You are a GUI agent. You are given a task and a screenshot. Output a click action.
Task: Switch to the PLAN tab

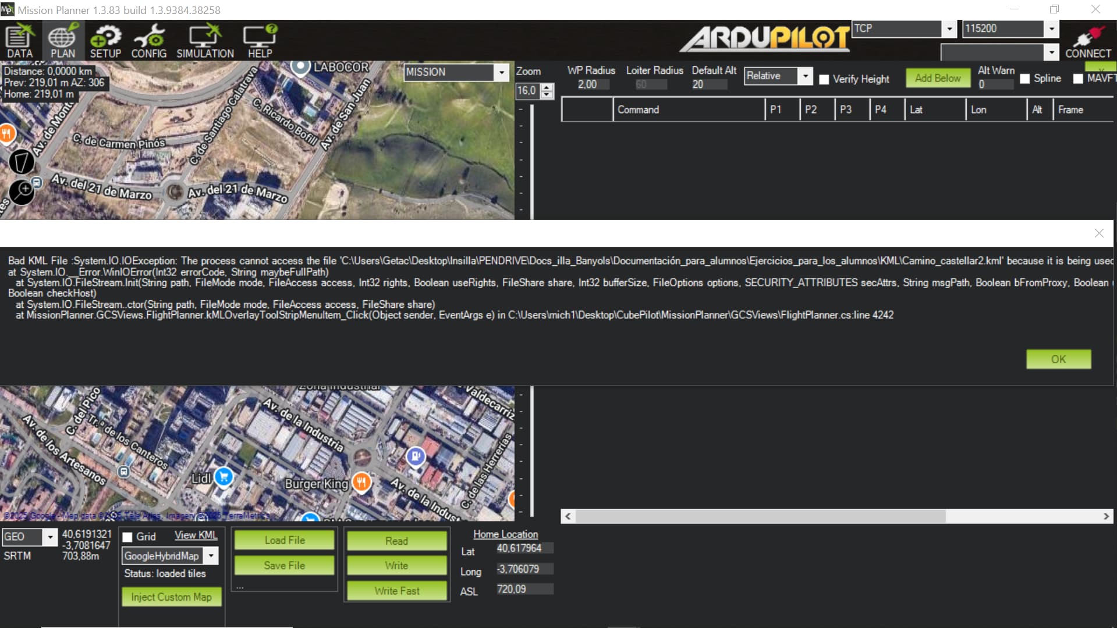[x=62, y=41]
